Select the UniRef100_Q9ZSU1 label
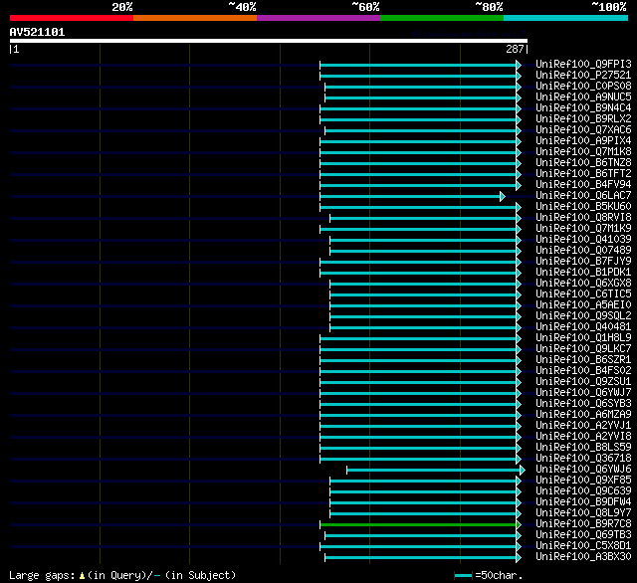Image resolution: width=637 pixels, height=583 pixels. 583,382
